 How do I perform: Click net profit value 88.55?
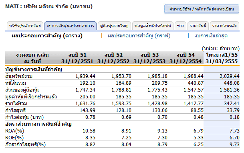pos(197,110)
